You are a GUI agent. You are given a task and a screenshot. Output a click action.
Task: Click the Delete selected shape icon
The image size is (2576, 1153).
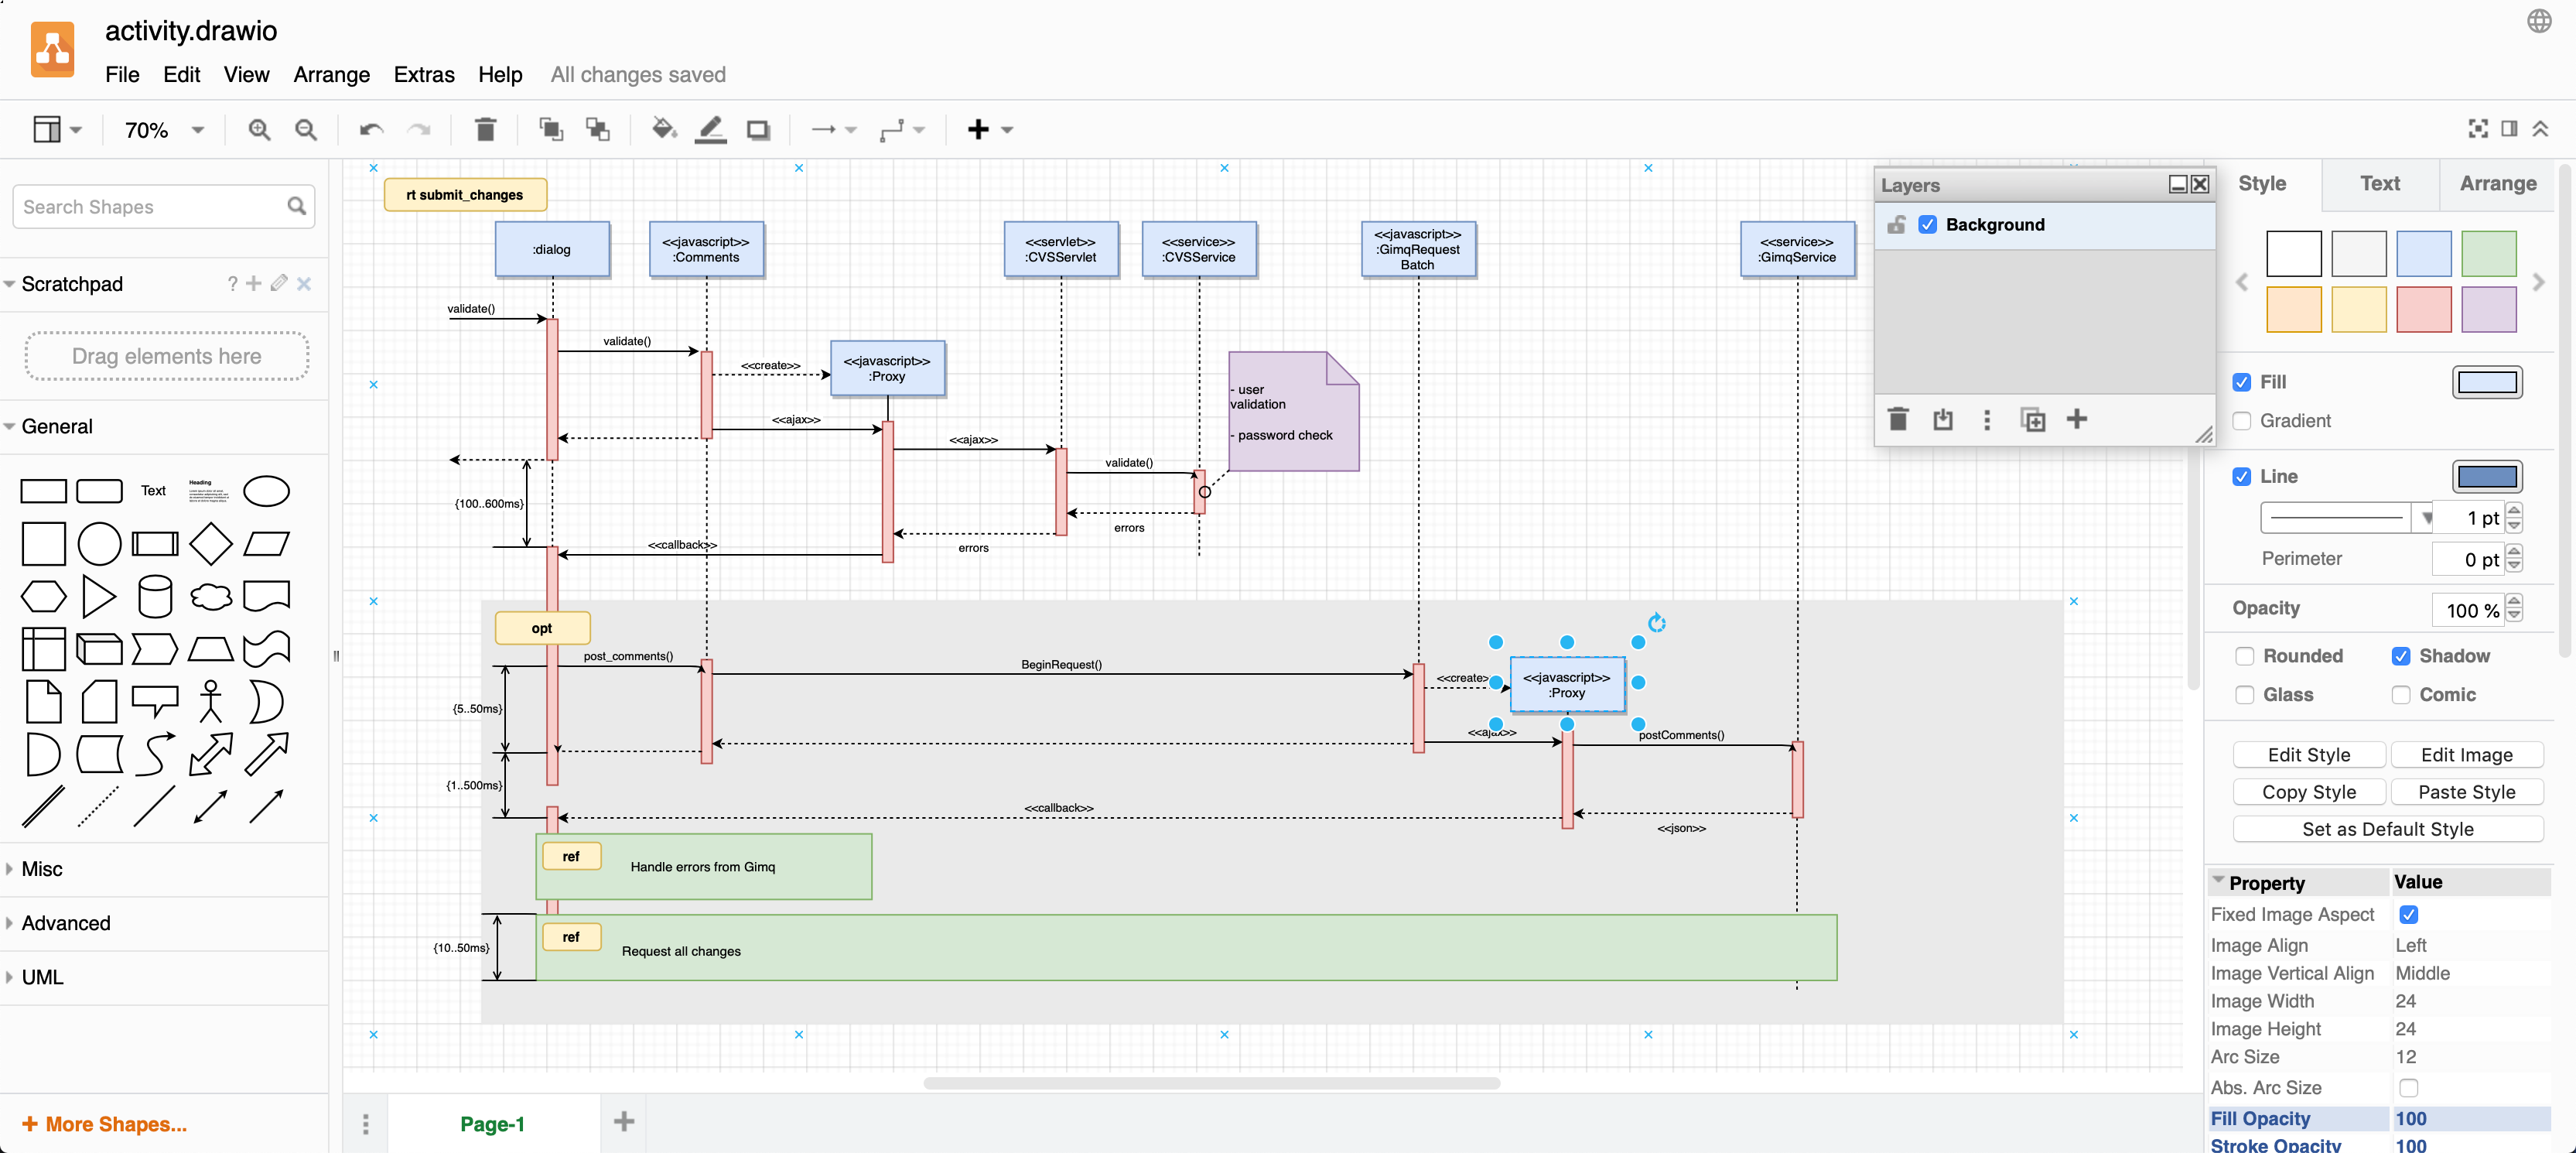pos(483,128)
